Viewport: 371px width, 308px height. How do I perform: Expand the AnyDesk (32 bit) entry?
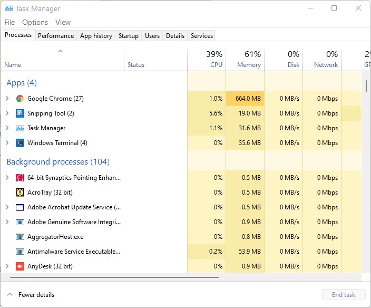coord(7,266)
